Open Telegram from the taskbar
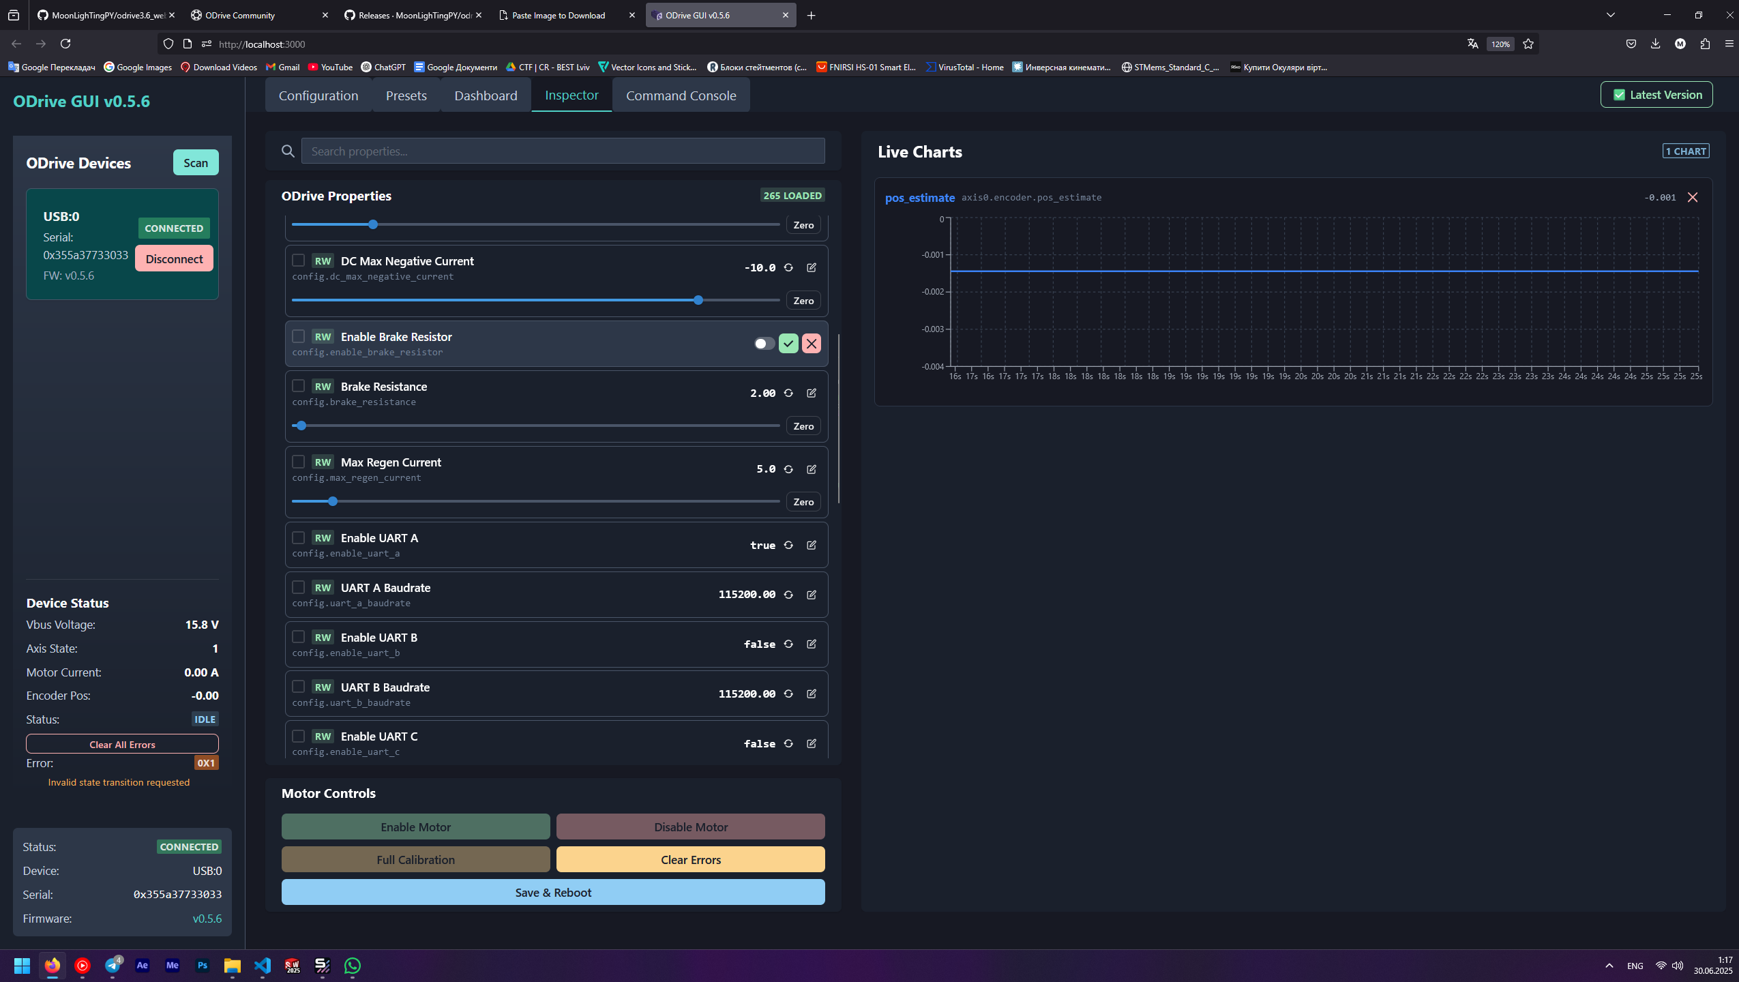 [113, 966]
